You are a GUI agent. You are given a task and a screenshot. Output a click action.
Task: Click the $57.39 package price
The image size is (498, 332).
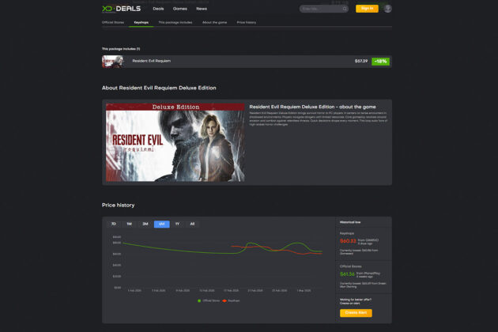361,61
